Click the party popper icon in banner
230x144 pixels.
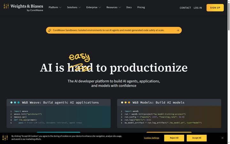tap(50, 30)
